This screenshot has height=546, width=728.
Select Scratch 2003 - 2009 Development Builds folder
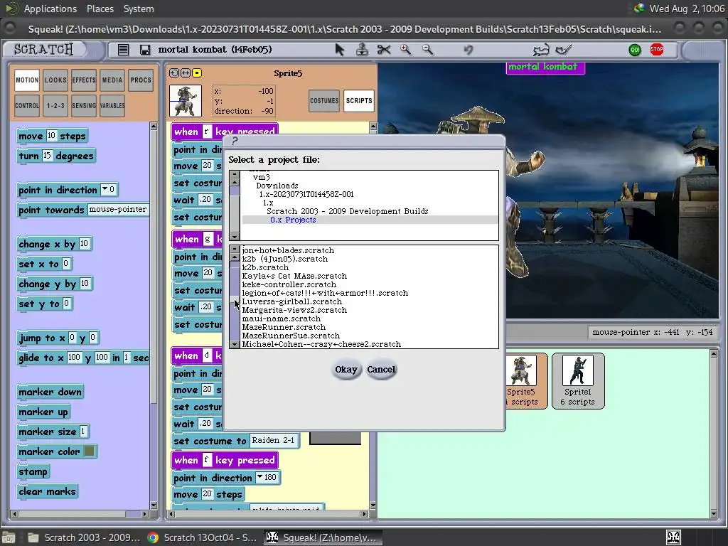pos(347,211)
